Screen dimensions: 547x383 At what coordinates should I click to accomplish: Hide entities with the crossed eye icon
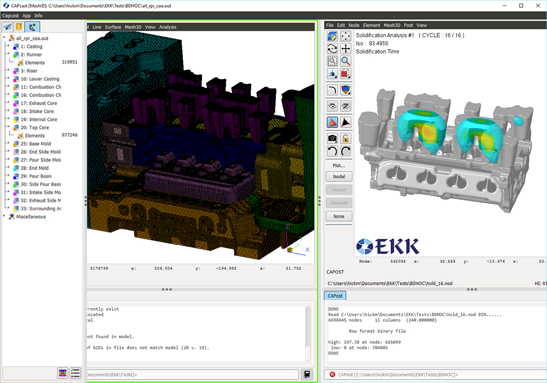tap(346, 106)
